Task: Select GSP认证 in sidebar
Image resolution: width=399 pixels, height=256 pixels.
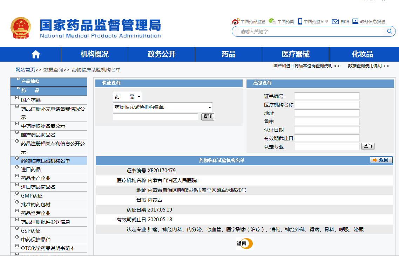Action: [31, 231]
